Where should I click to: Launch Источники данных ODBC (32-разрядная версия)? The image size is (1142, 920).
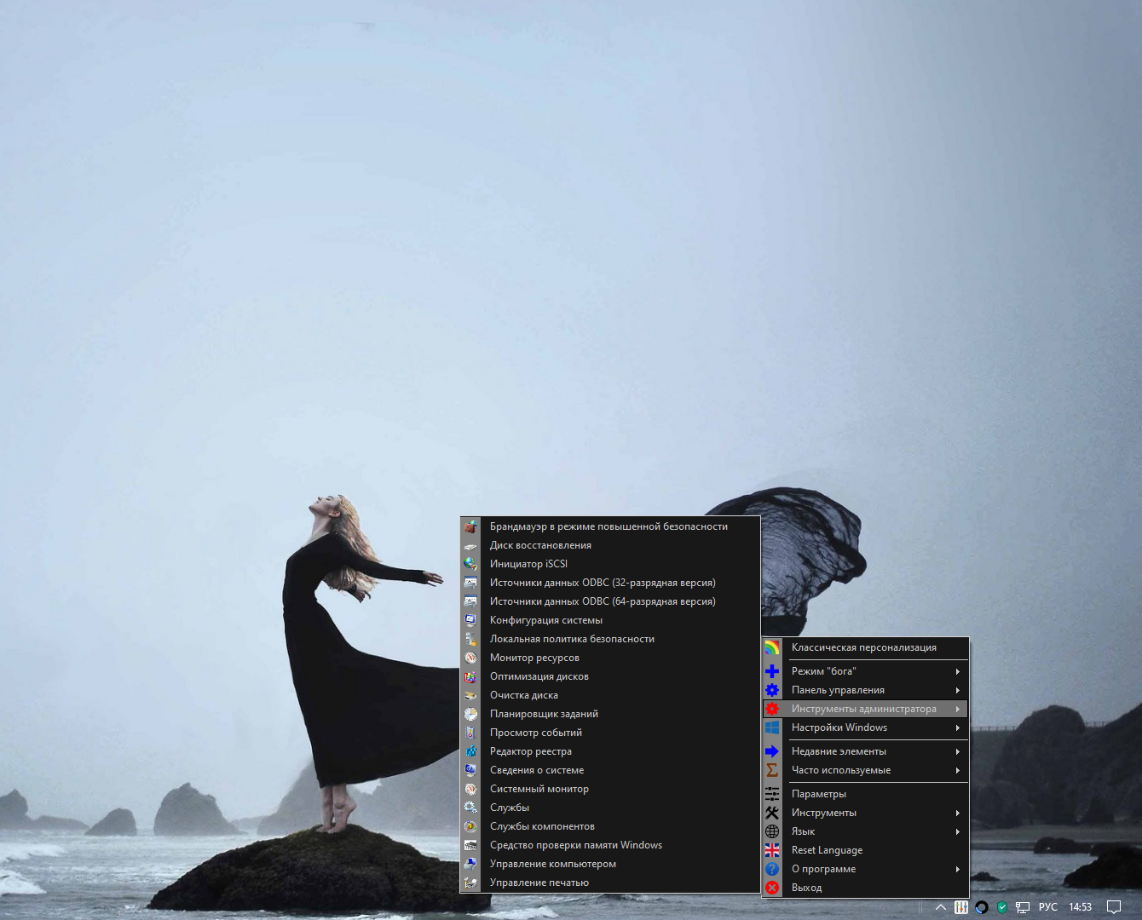[x=610, y=583]
